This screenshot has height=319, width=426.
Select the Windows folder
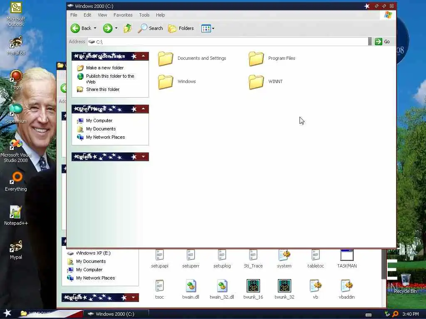(176, 81)
